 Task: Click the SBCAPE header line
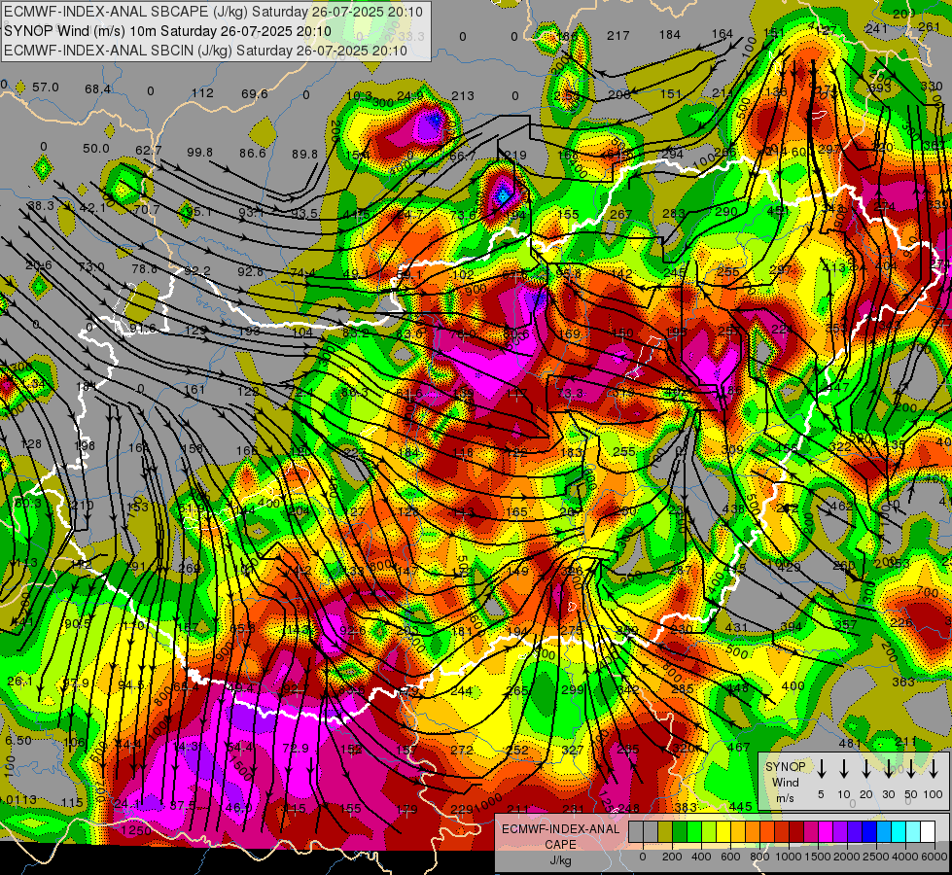point(213,12)
